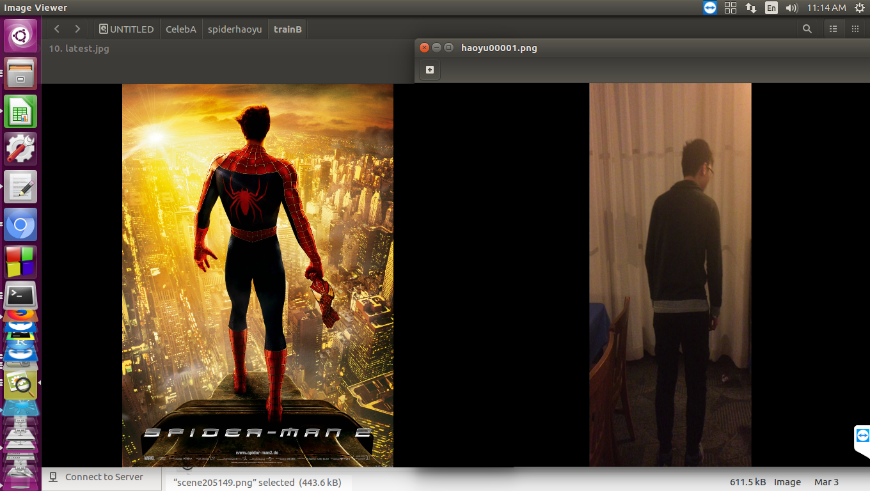The height and width of the screenshot is (491, 870).
Task: Open System Settings wrench-and-gear icon
Action: pos(20,149)
